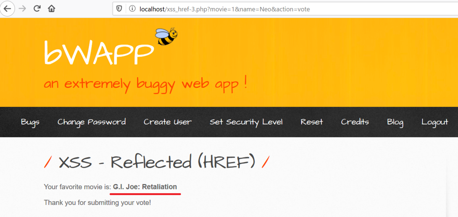The image size is (458, 217).
Task: Open the Create User menu item
Action: [168, 122]
